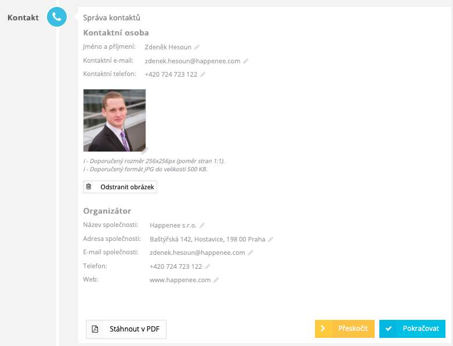The height and width of the screenshot is (346, 453).
Task: Edit Web www.happenee.com pencil icon
Action: (216, 280)
